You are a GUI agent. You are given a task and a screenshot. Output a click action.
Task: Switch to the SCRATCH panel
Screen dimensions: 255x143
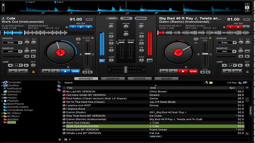141,18
